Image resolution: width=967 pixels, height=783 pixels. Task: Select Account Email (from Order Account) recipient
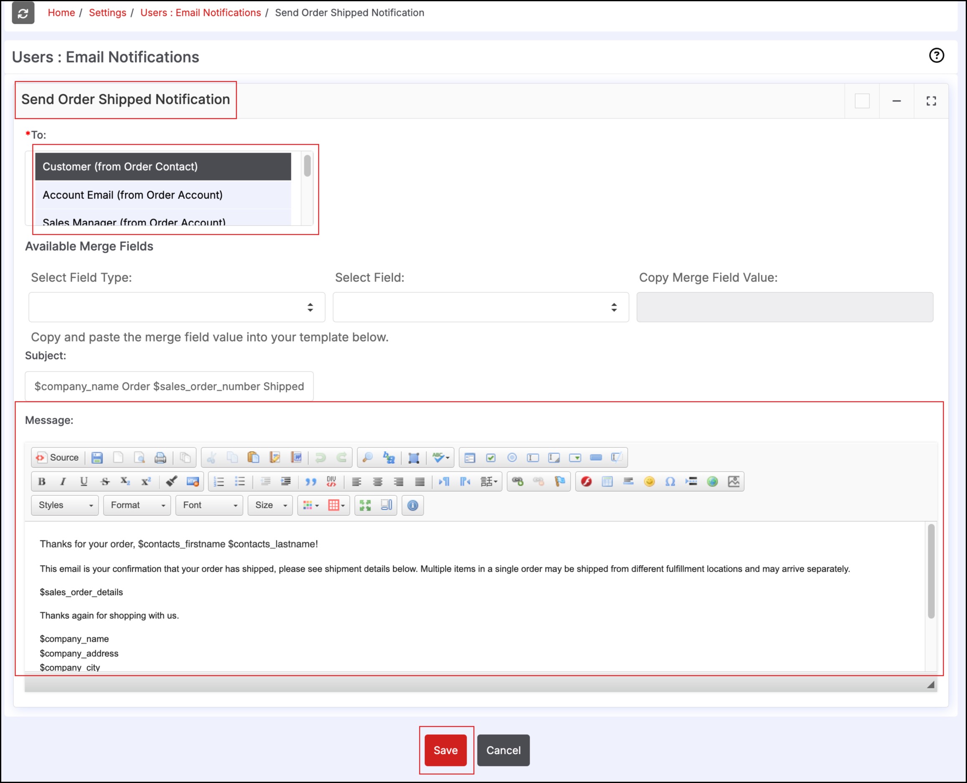[x=132, y=195]
